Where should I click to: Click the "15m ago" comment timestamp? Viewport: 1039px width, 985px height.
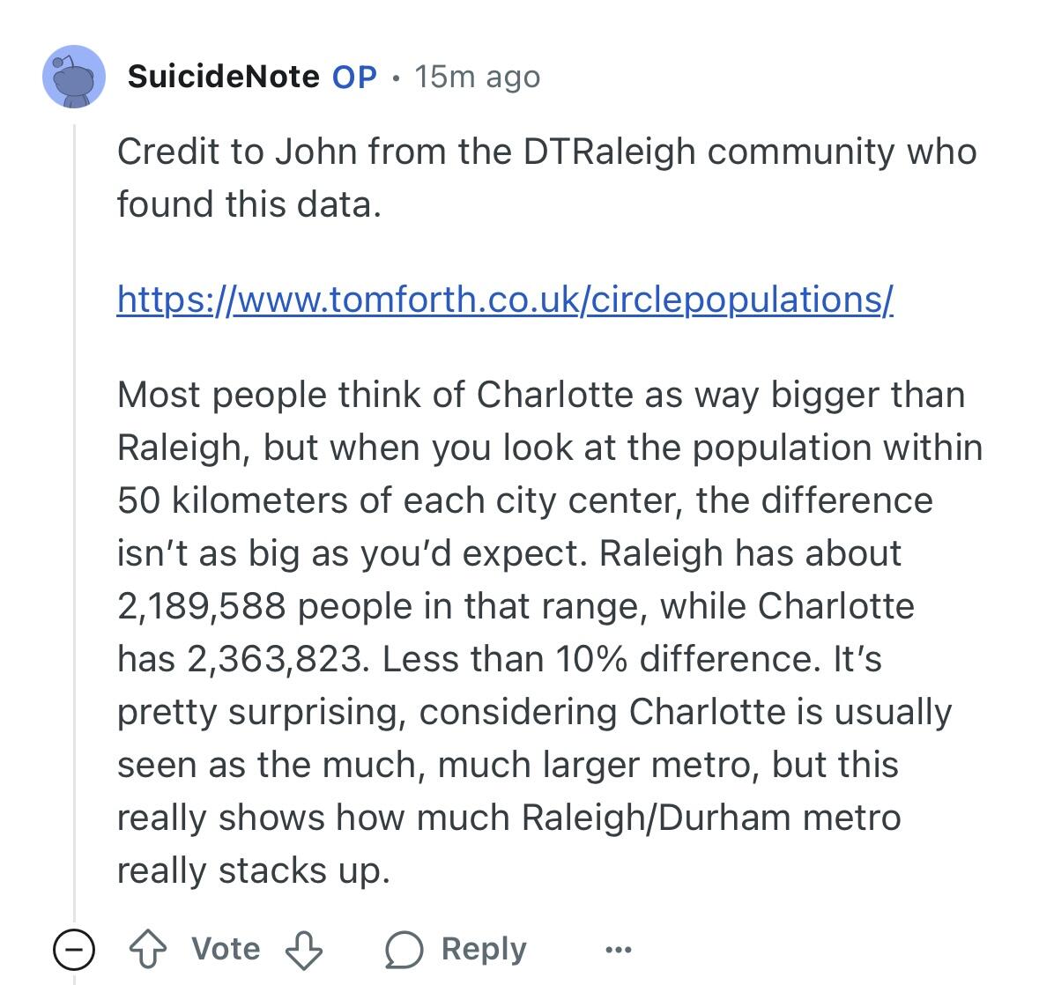pos(477,77)
